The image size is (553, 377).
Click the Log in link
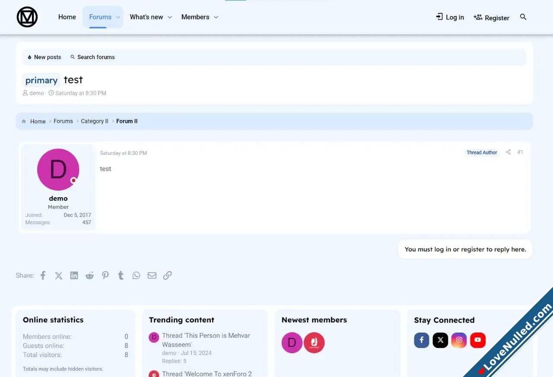pyautogui.click(x=450, y=17)
